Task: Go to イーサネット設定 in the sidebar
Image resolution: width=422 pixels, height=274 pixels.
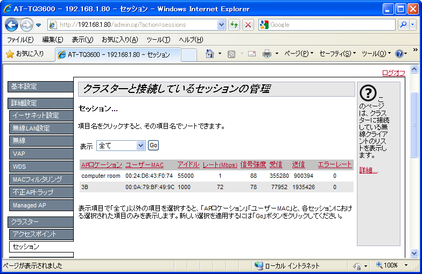Action: 41,116
